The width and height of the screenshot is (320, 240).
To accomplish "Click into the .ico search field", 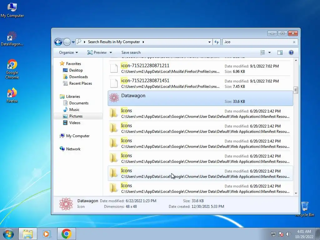I will pyautogui.click(x=257, y=42).
